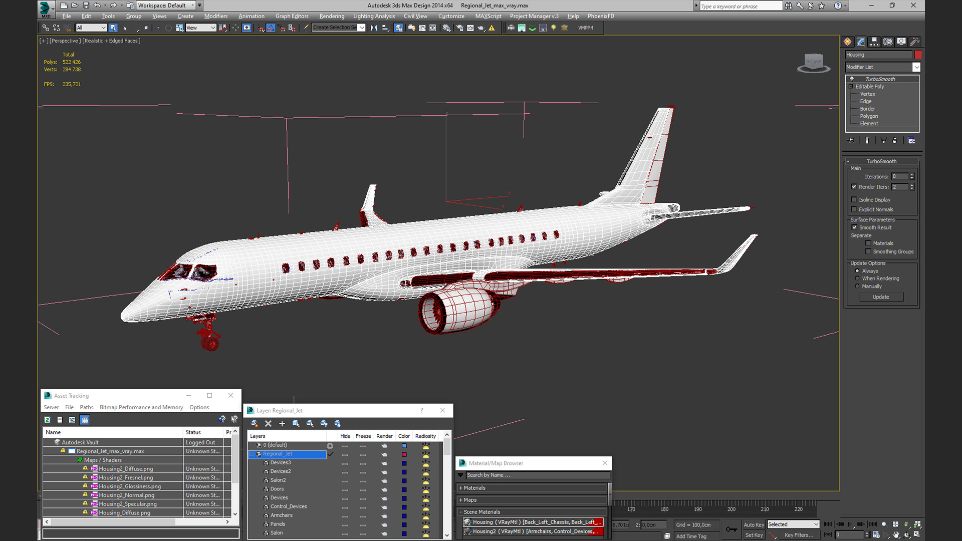The height and width of the screenshot is (541, 962).
Task: Click the Pin Stack icon
Action: click(x=851, y=141)
